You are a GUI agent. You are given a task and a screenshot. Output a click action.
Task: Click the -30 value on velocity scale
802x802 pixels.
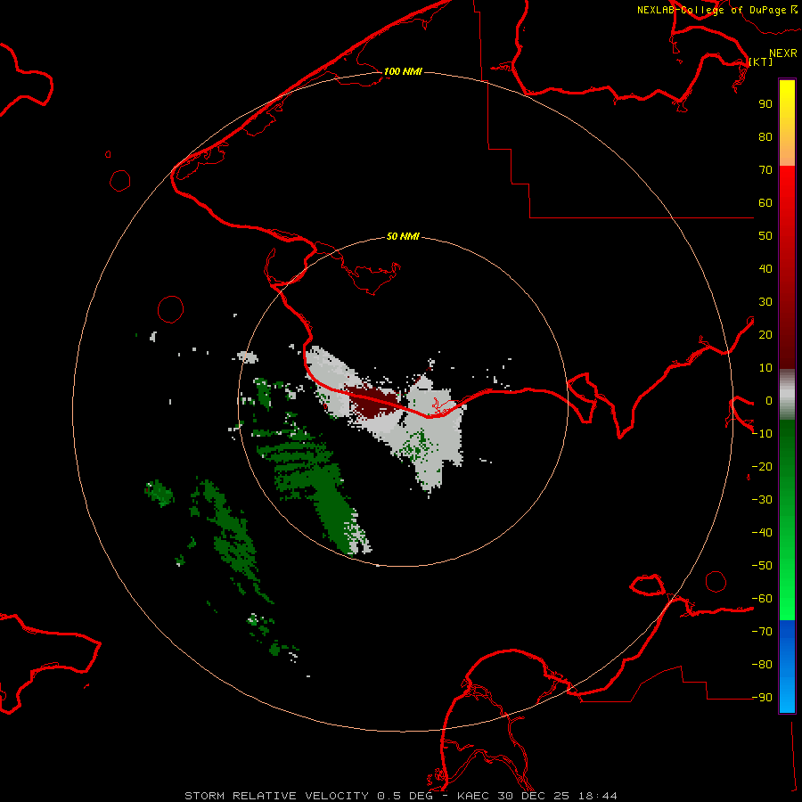point(762,500)
